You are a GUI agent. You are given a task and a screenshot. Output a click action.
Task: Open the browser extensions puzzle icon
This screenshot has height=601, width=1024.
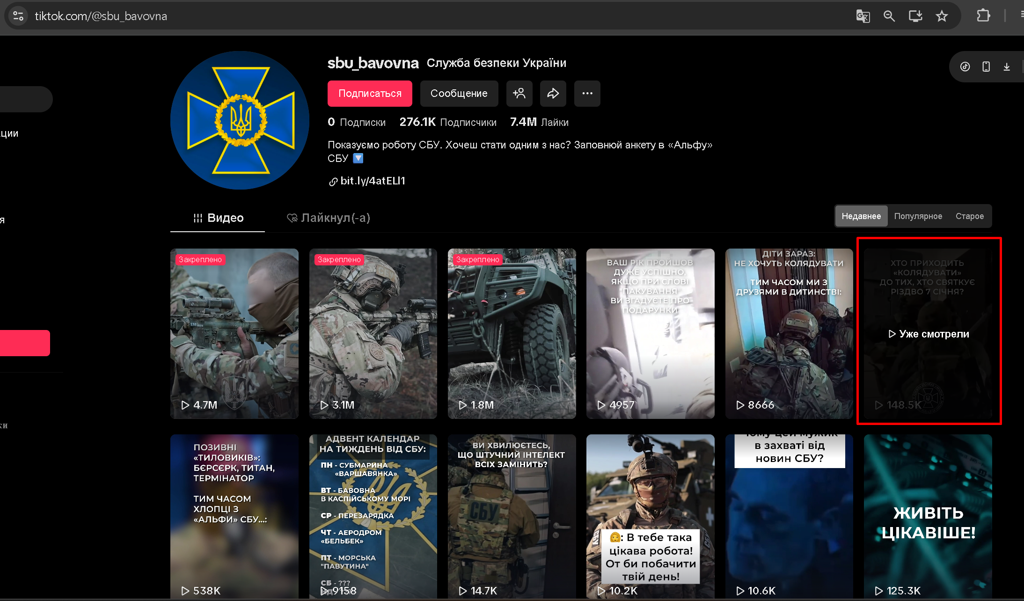click(983, 16)
